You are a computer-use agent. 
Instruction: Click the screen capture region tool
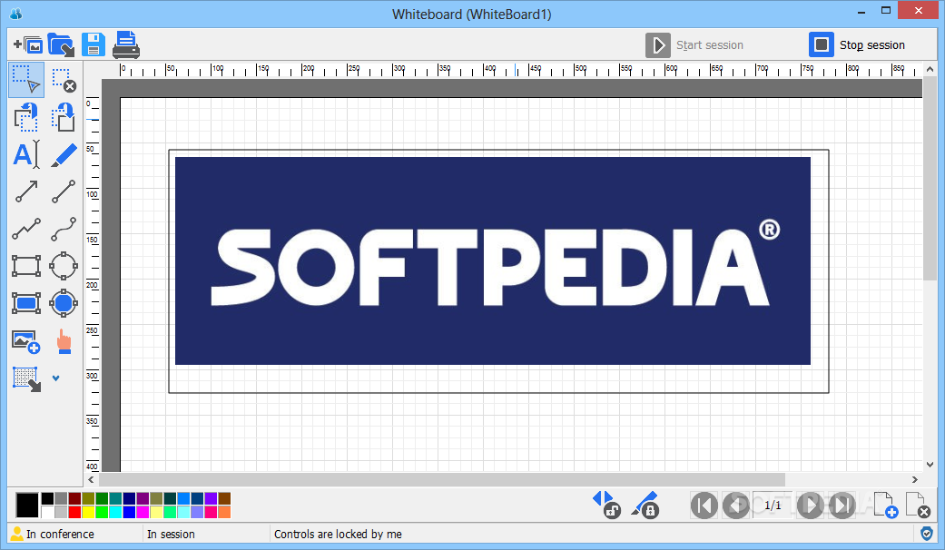coord(26,378)
